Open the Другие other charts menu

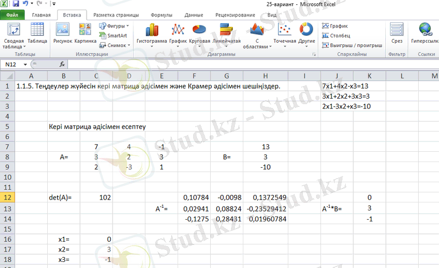pyautogui.click(x=306, y=35)
